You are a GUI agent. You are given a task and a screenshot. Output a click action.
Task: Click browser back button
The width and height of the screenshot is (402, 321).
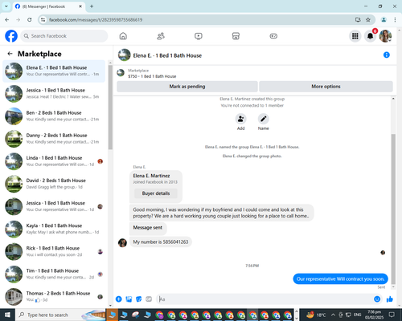click(x=7, y=20)
